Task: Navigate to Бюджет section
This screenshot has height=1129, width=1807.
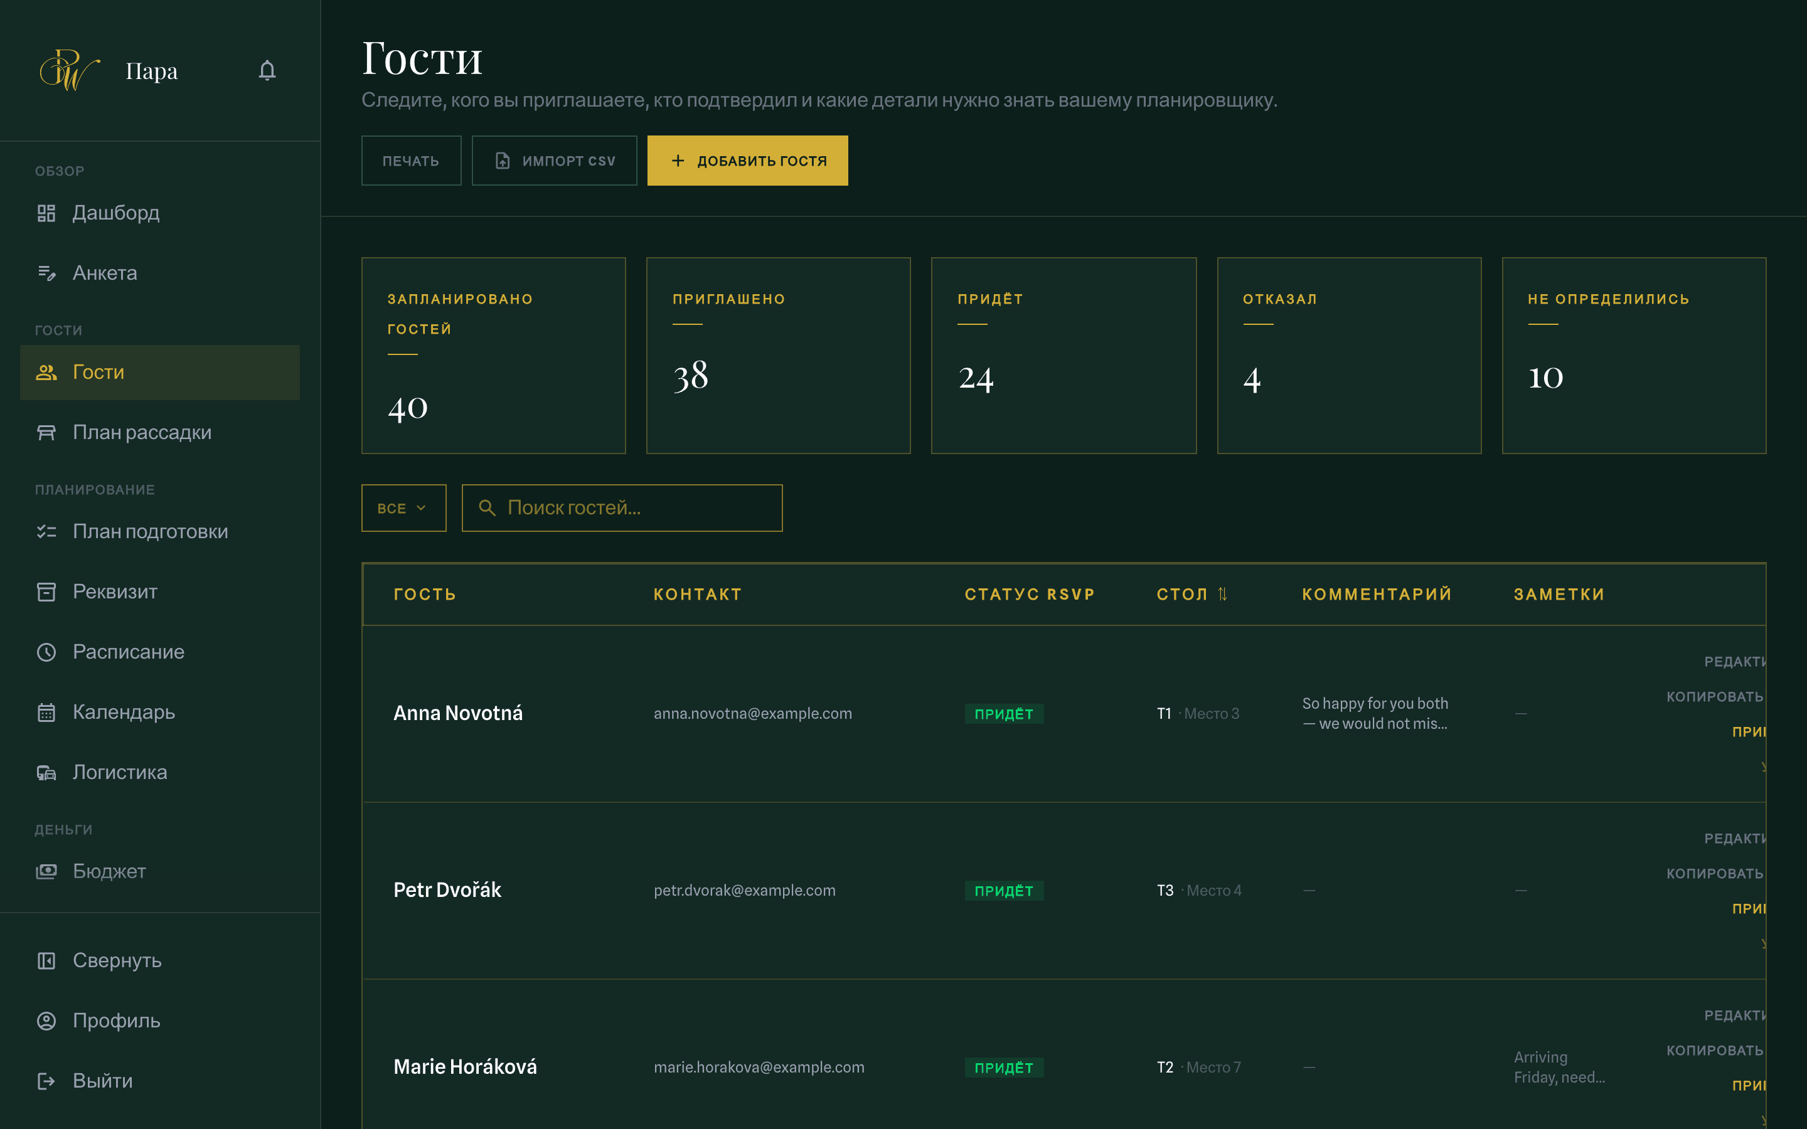Action: (160, 871)
